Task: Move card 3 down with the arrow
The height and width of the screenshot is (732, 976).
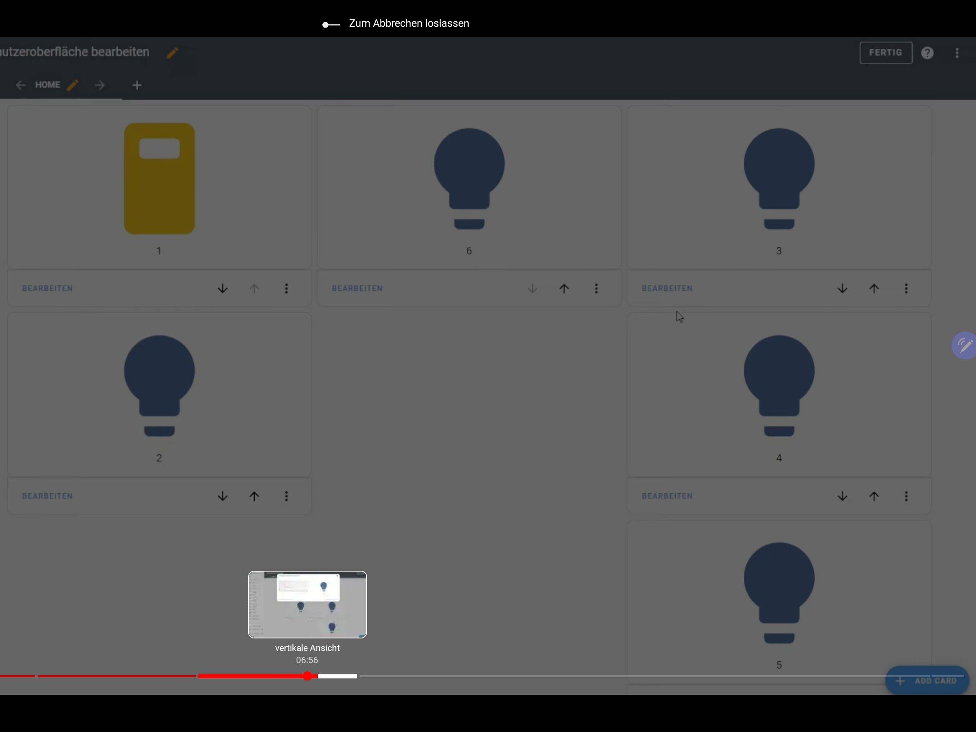Action: pos(842,288)
